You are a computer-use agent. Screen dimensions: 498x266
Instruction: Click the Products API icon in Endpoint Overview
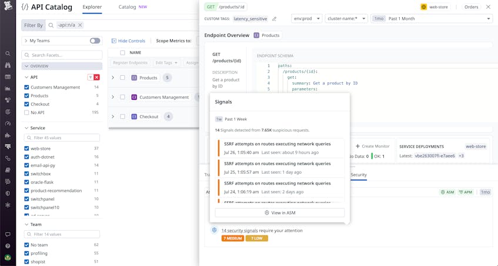tap(256, 35)
